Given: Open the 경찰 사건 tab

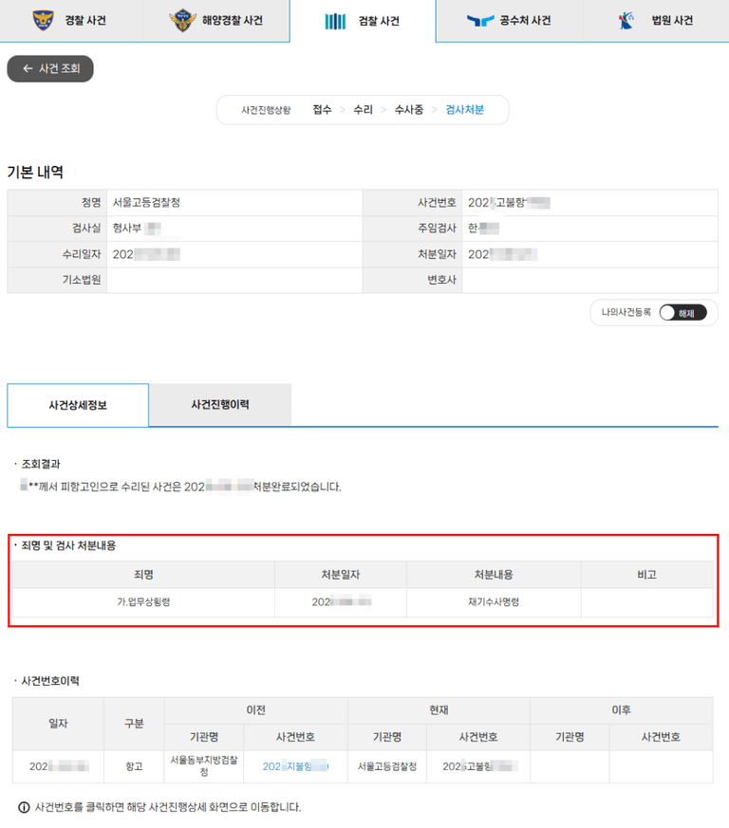Looking at the screenshot, I should [72, 21].
